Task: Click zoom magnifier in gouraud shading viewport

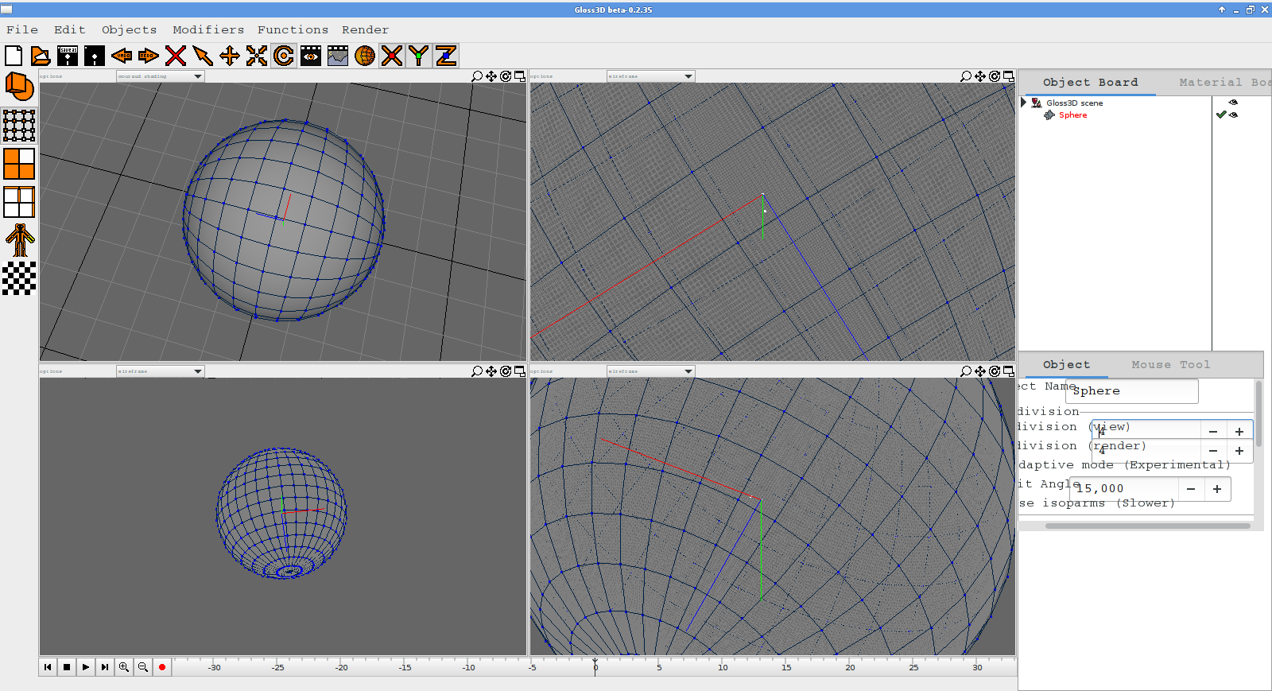Action: 477,76
